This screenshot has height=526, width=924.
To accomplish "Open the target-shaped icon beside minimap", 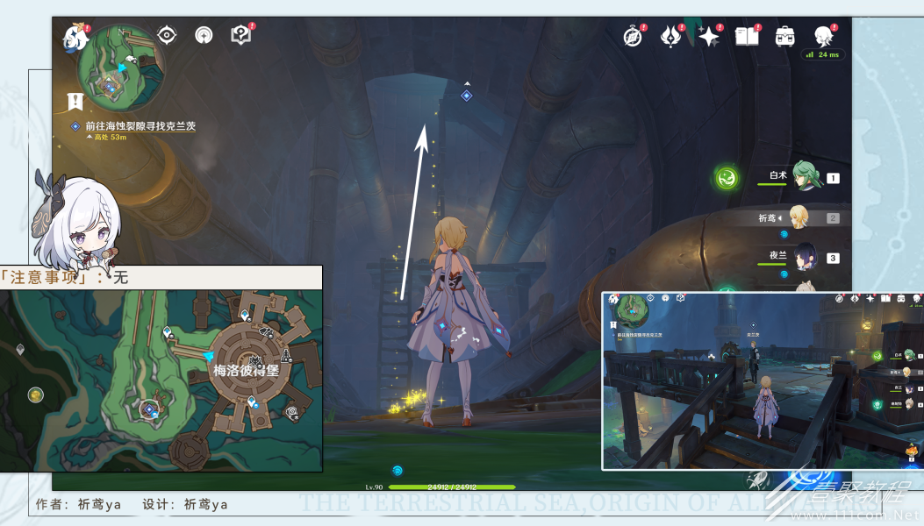I will pyautogui.click(x=167, y=35).
